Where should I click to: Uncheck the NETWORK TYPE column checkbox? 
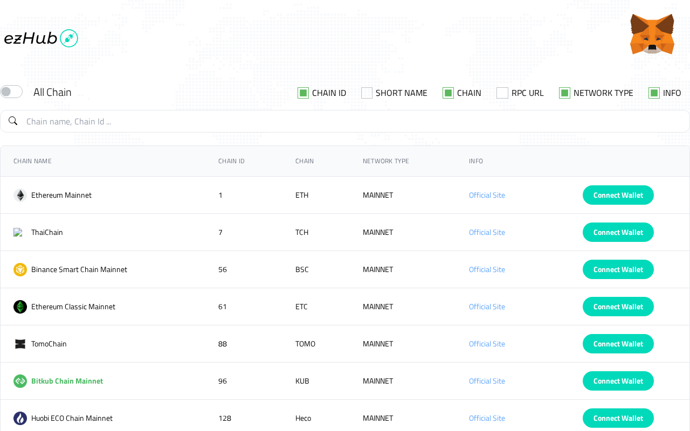564,93
